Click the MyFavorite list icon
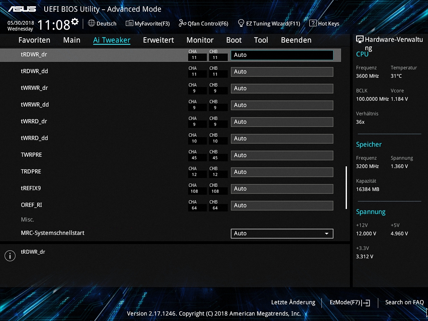This screenshot has width=428, height=321. point(130,23)
